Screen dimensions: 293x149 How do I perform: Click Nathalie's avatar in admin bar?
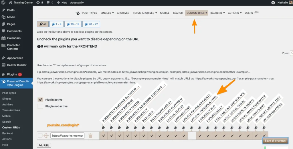click(291, 3)
